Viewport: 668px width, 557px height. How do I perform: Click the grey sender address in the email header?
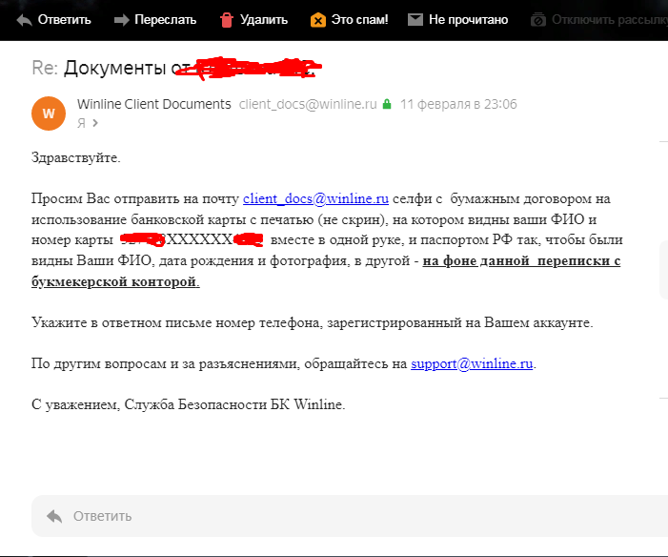(308, 104)
